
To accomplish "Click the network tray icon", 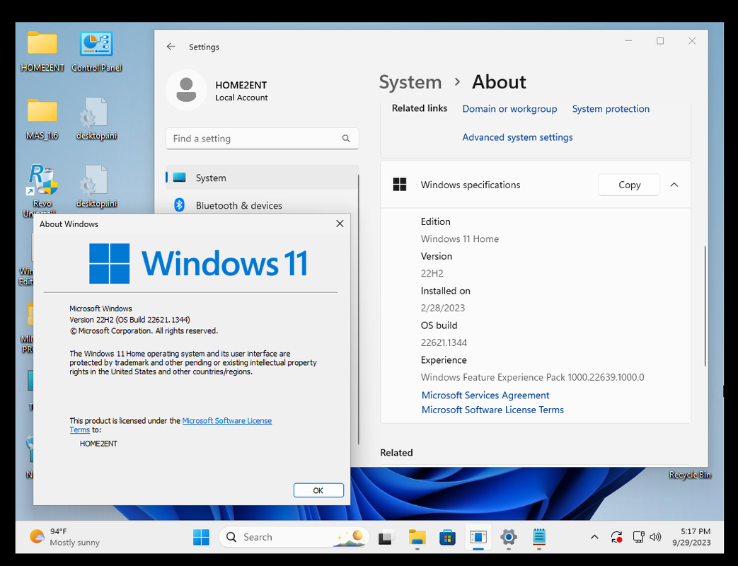I will click(638, 537).
